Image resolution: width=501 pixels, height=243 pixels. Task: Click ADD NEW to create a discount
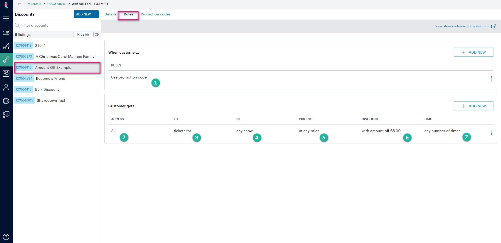[x=86, y=14]
